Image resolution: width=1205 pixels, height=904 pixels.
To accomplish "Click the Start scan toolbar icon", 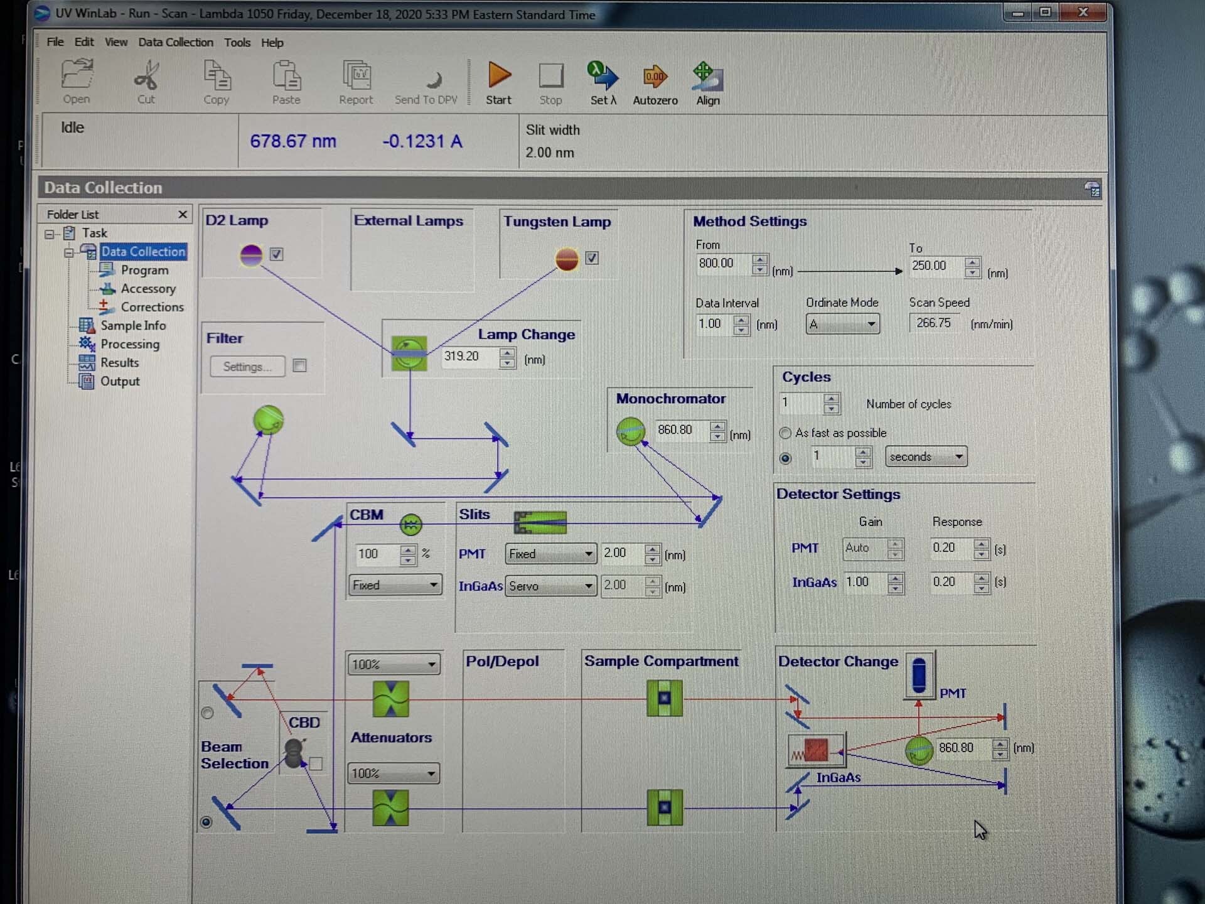I will click(x=499, y=76).
